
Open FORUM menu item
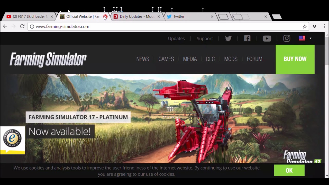tap(254, 59)
